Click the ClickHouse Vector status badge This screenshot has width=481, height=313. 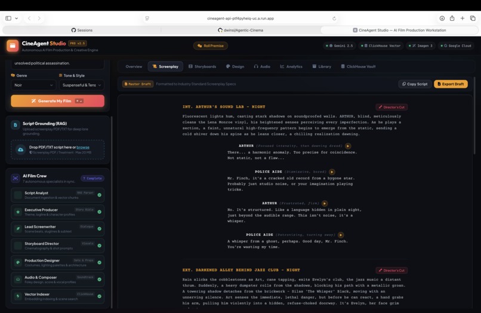pos(381,46)
